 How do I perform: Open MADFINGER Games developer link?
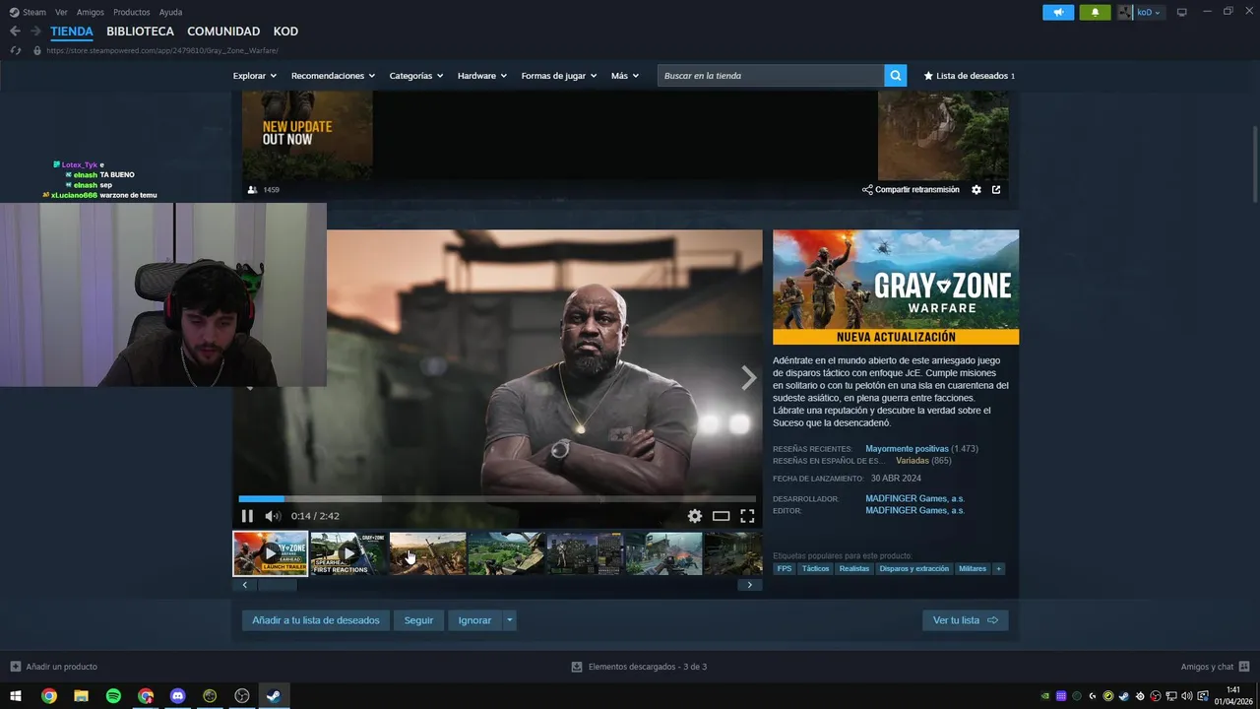pos(914,498)
